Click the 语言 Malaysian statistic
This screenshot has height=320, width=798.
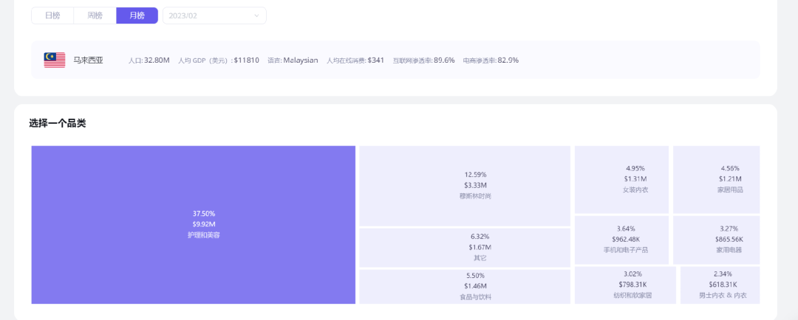(x=293, y=60)
